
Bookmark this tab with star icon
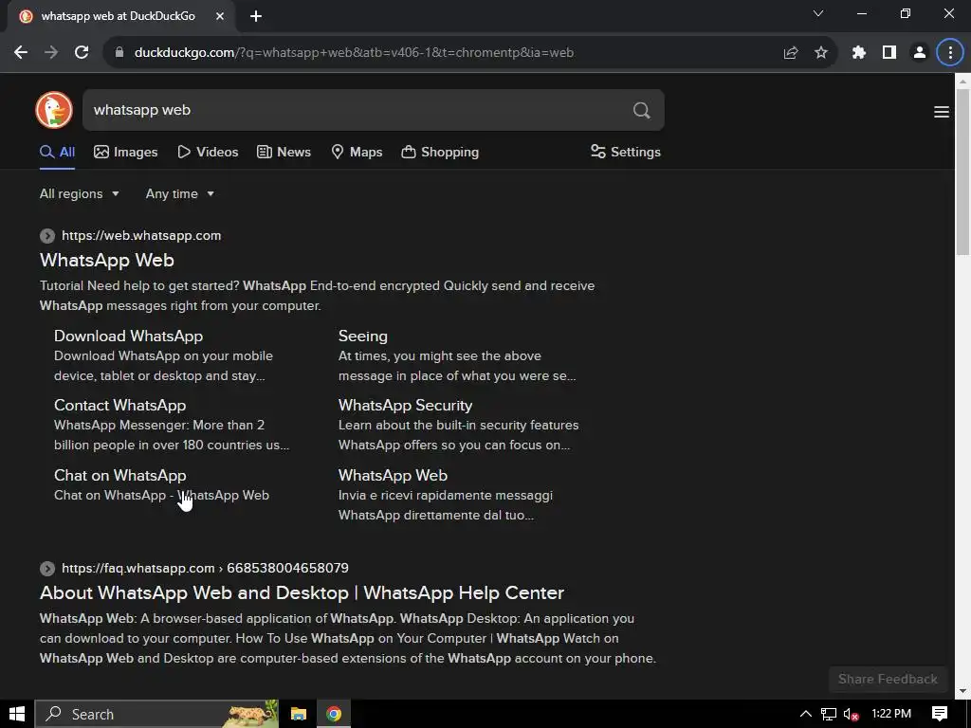(x=821, y=53)
